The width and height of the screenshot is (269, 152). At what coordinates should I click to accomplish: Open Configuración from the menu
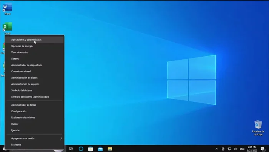34,111
